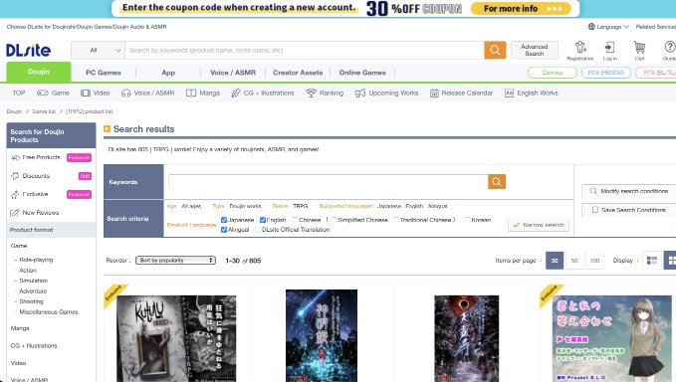Check the Traditional Chinese checkbox
Screen dimensions: 676x382
[x=396, y=220]
